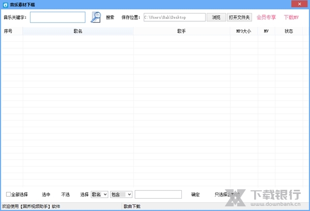Click the 欢迎使用 status bar text
The image size is (310, 211).
point(31,206)
